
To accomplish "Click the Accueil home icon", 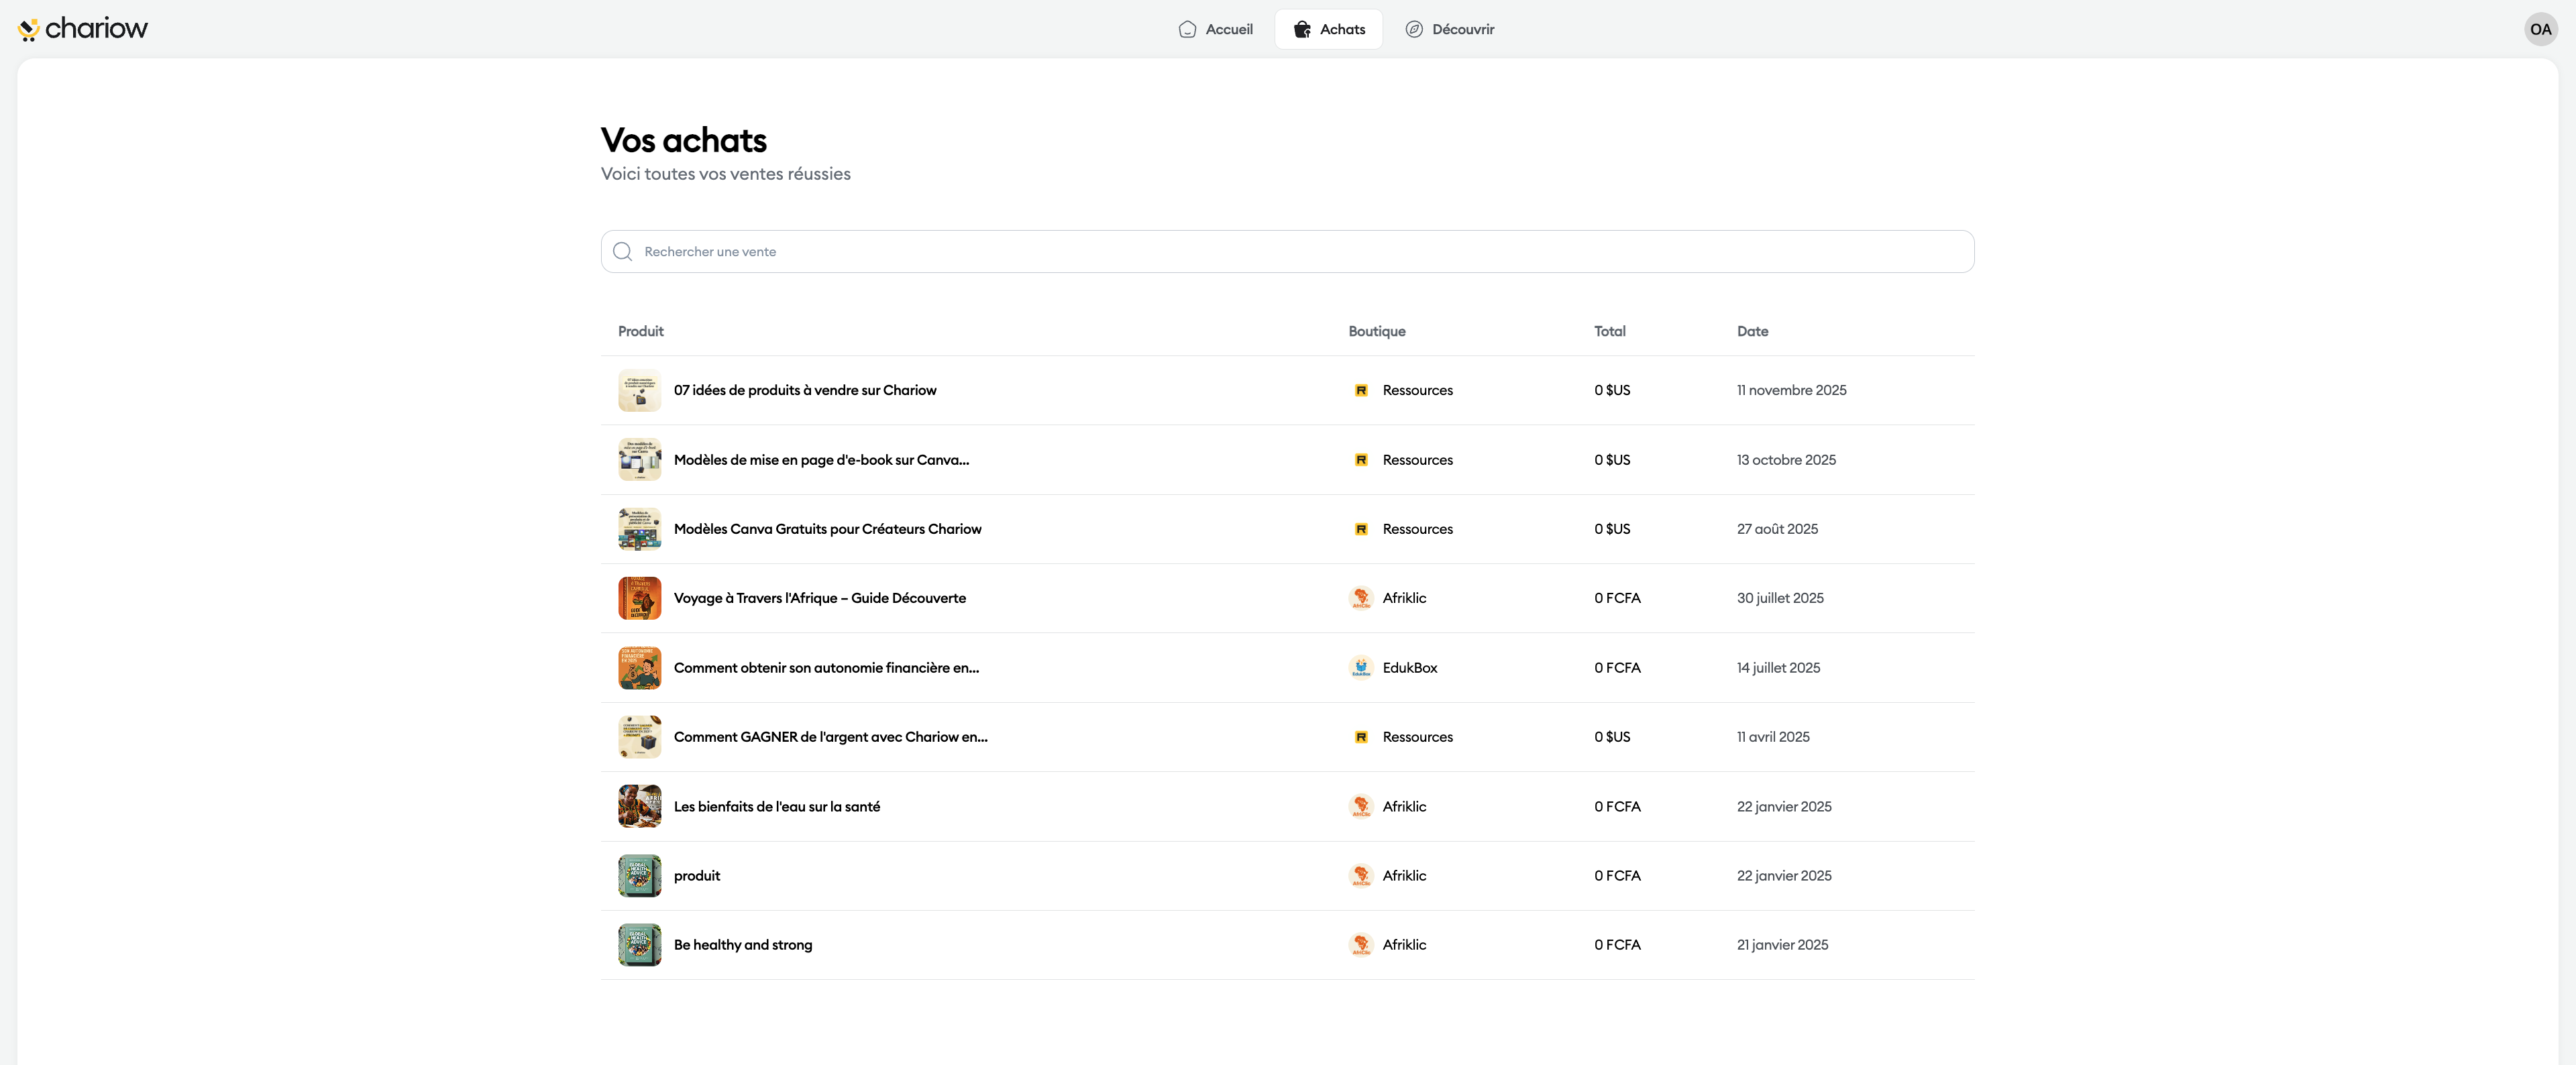I will [1187, 29].
